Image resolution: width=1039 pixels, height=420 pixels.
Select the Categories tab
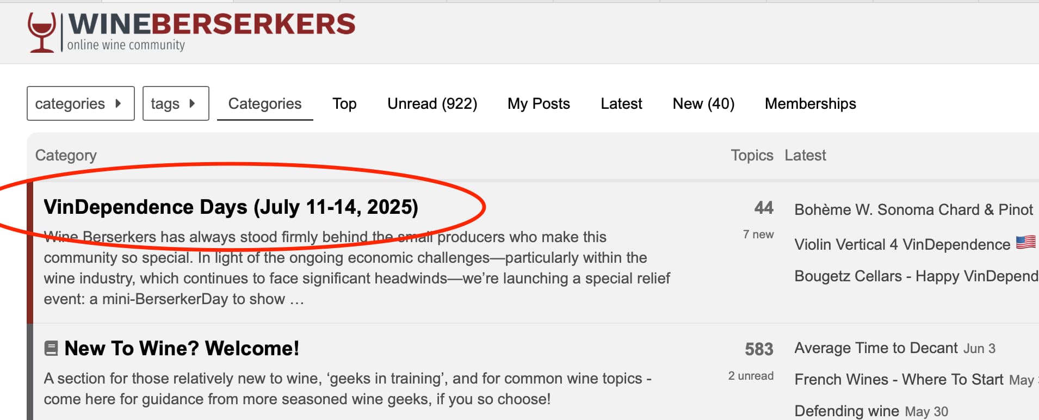point(265,103)
